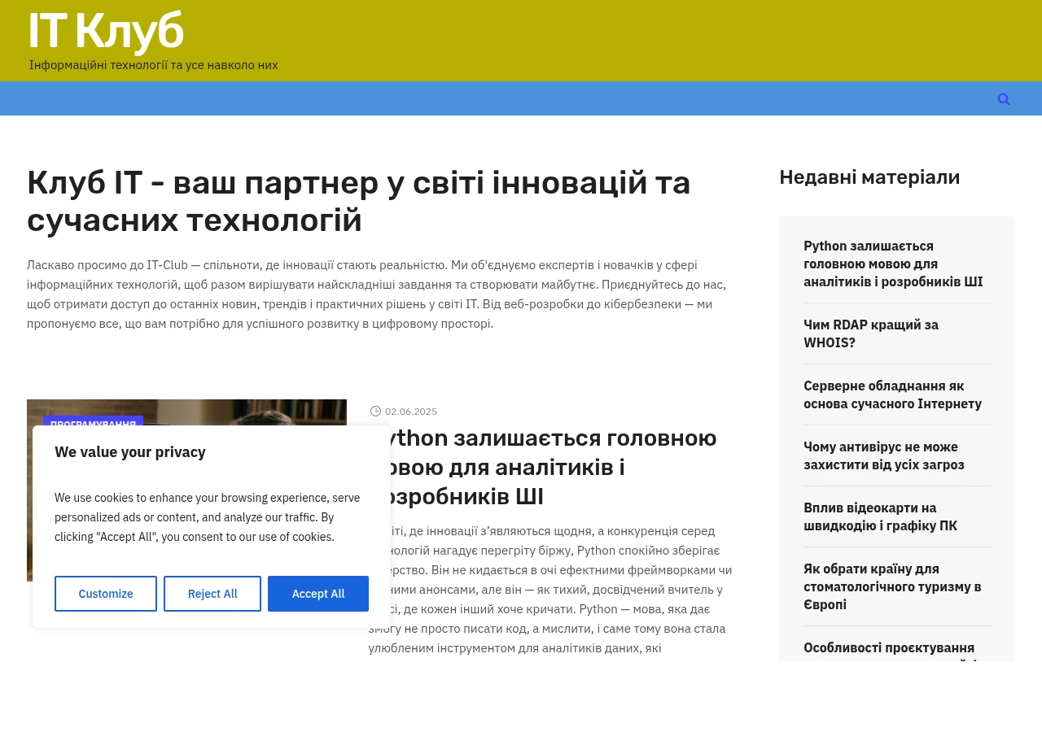Open 'Чим RDAP кращий за WHOIS?' link
Viewport: 1042px width, 732px height.
tap(871, 333)
